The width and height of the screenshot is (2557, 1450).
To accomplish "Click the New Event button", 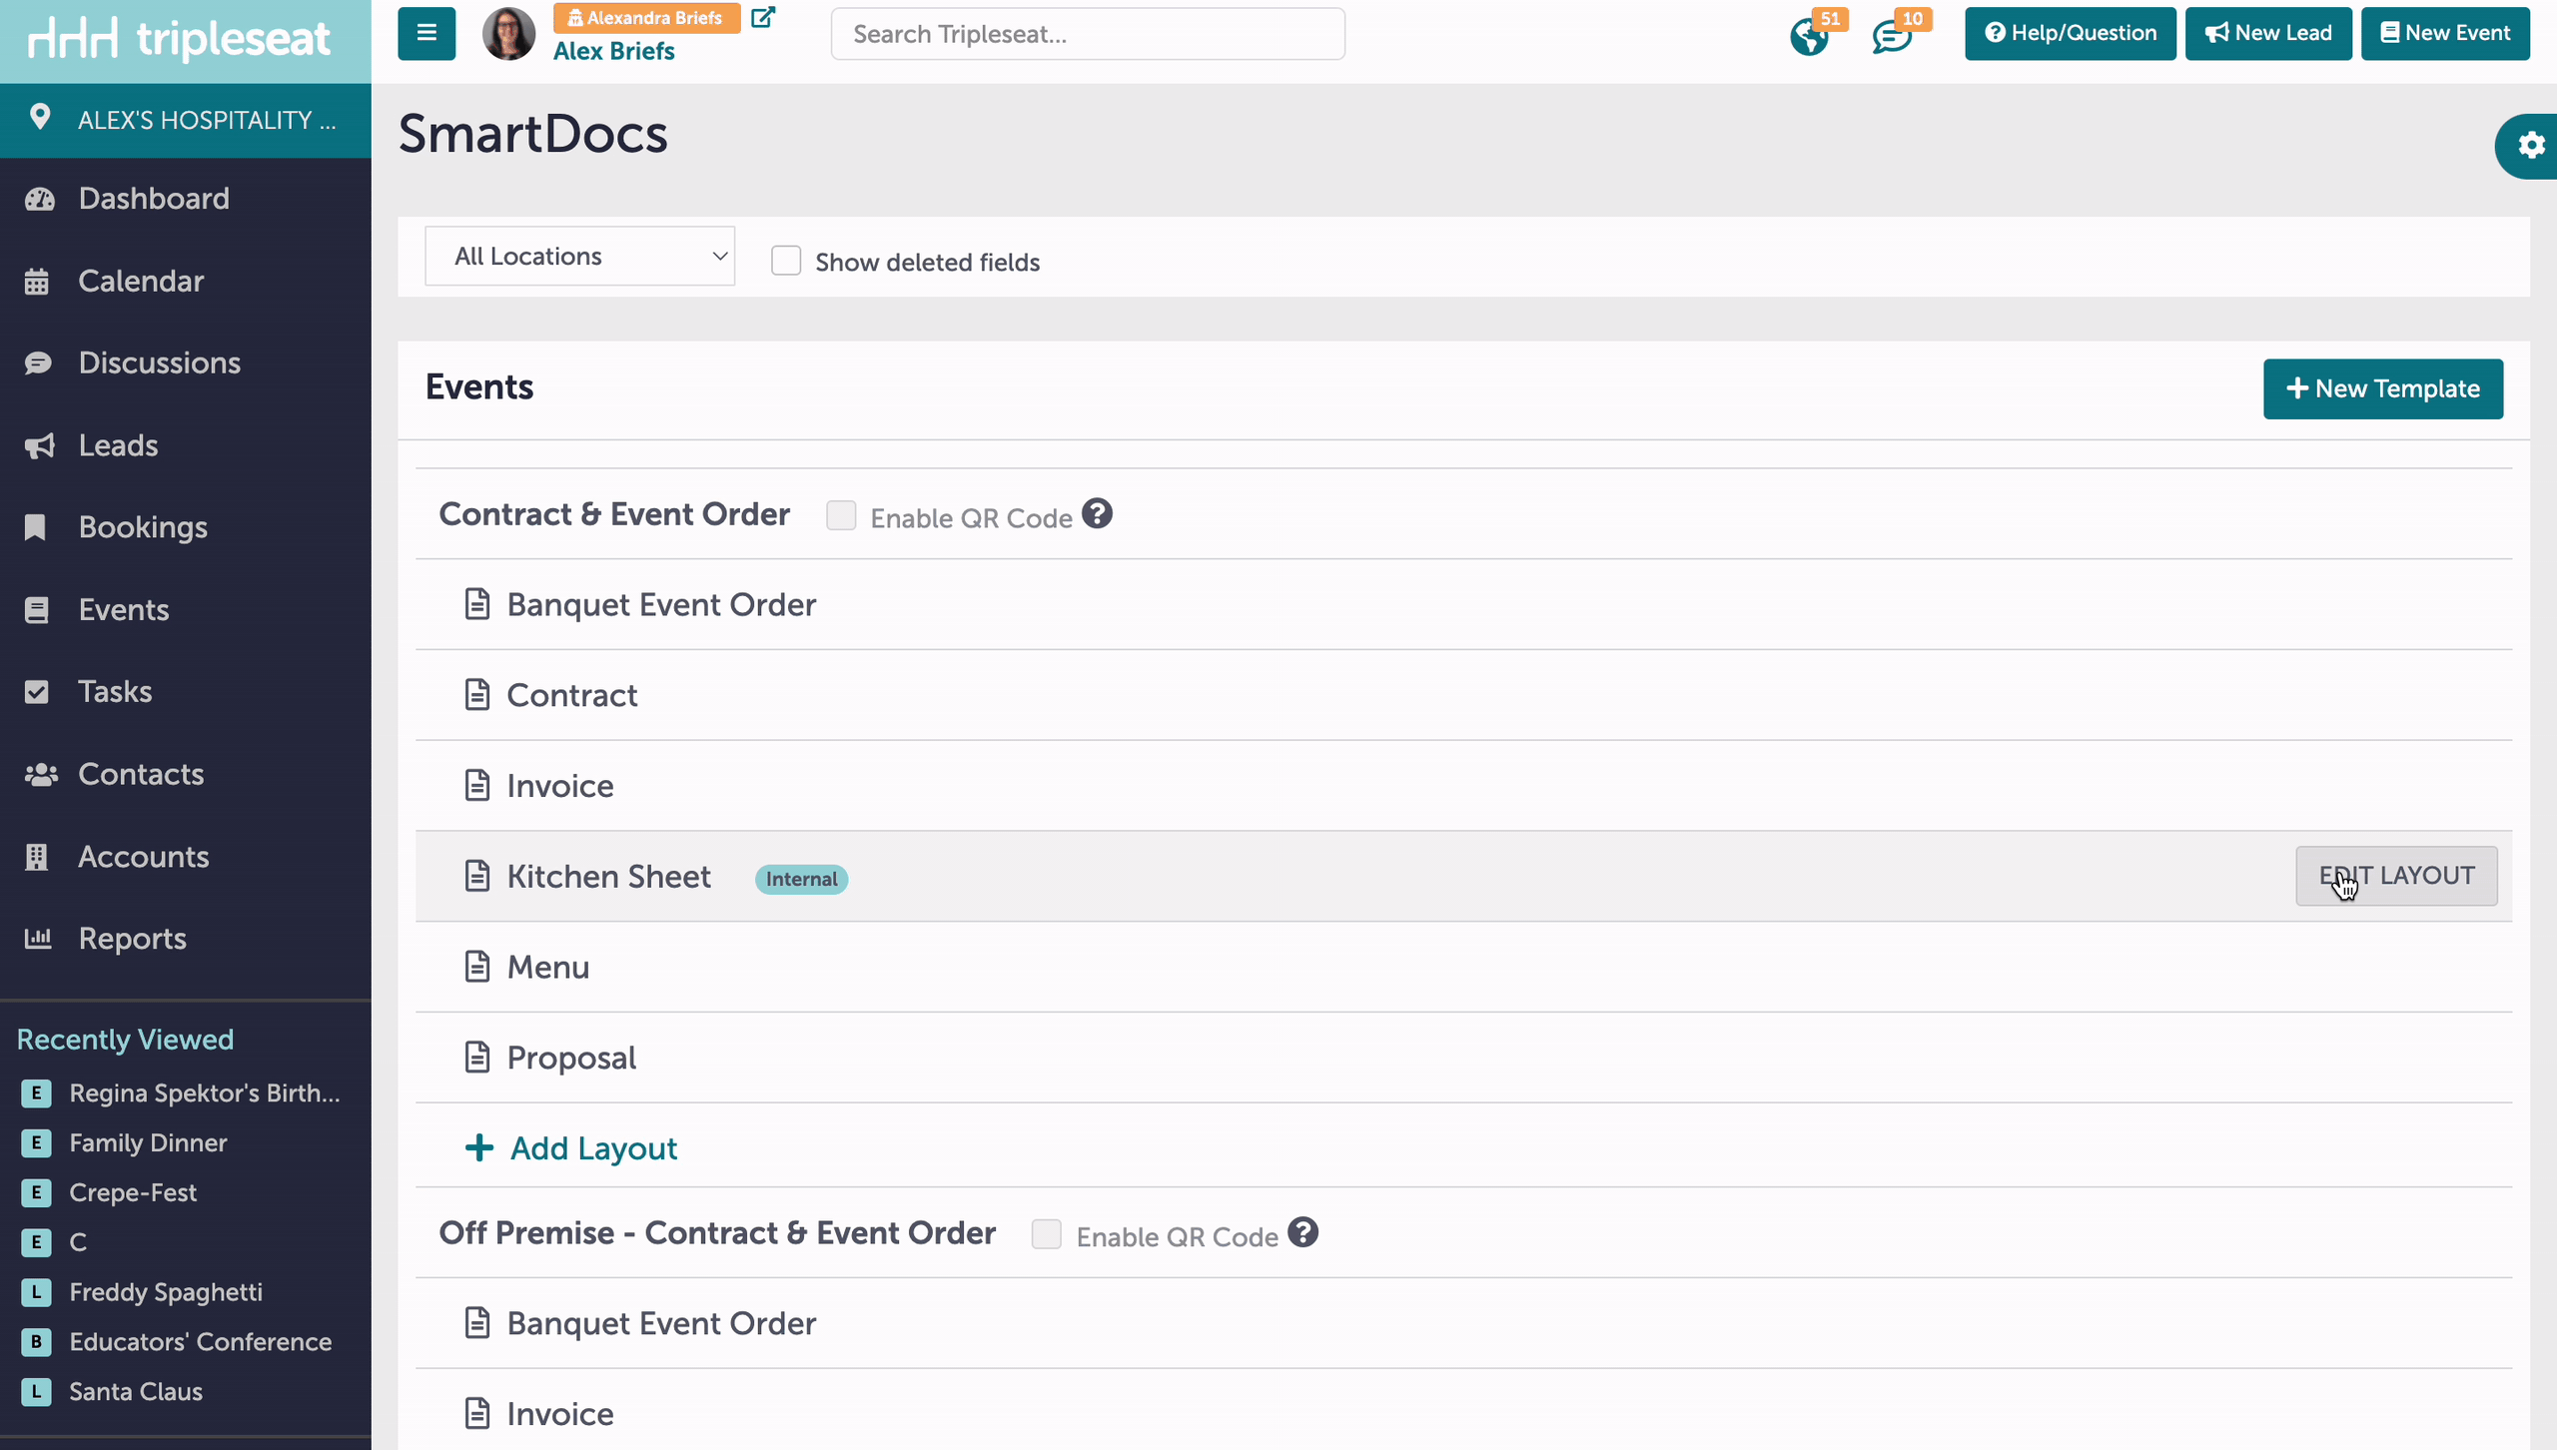I will (x=2445, y=34).
